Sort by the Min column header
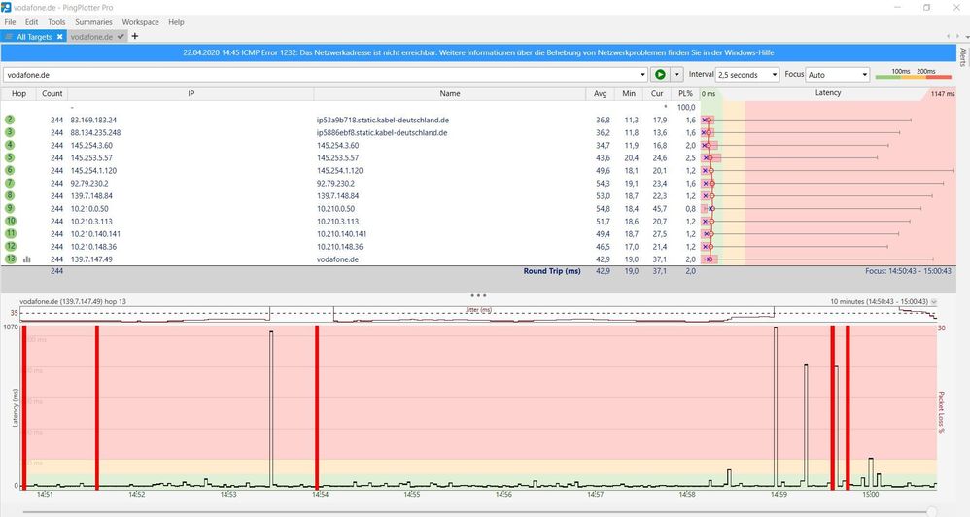This screenshot has height=517, width=970. point(629,93)
